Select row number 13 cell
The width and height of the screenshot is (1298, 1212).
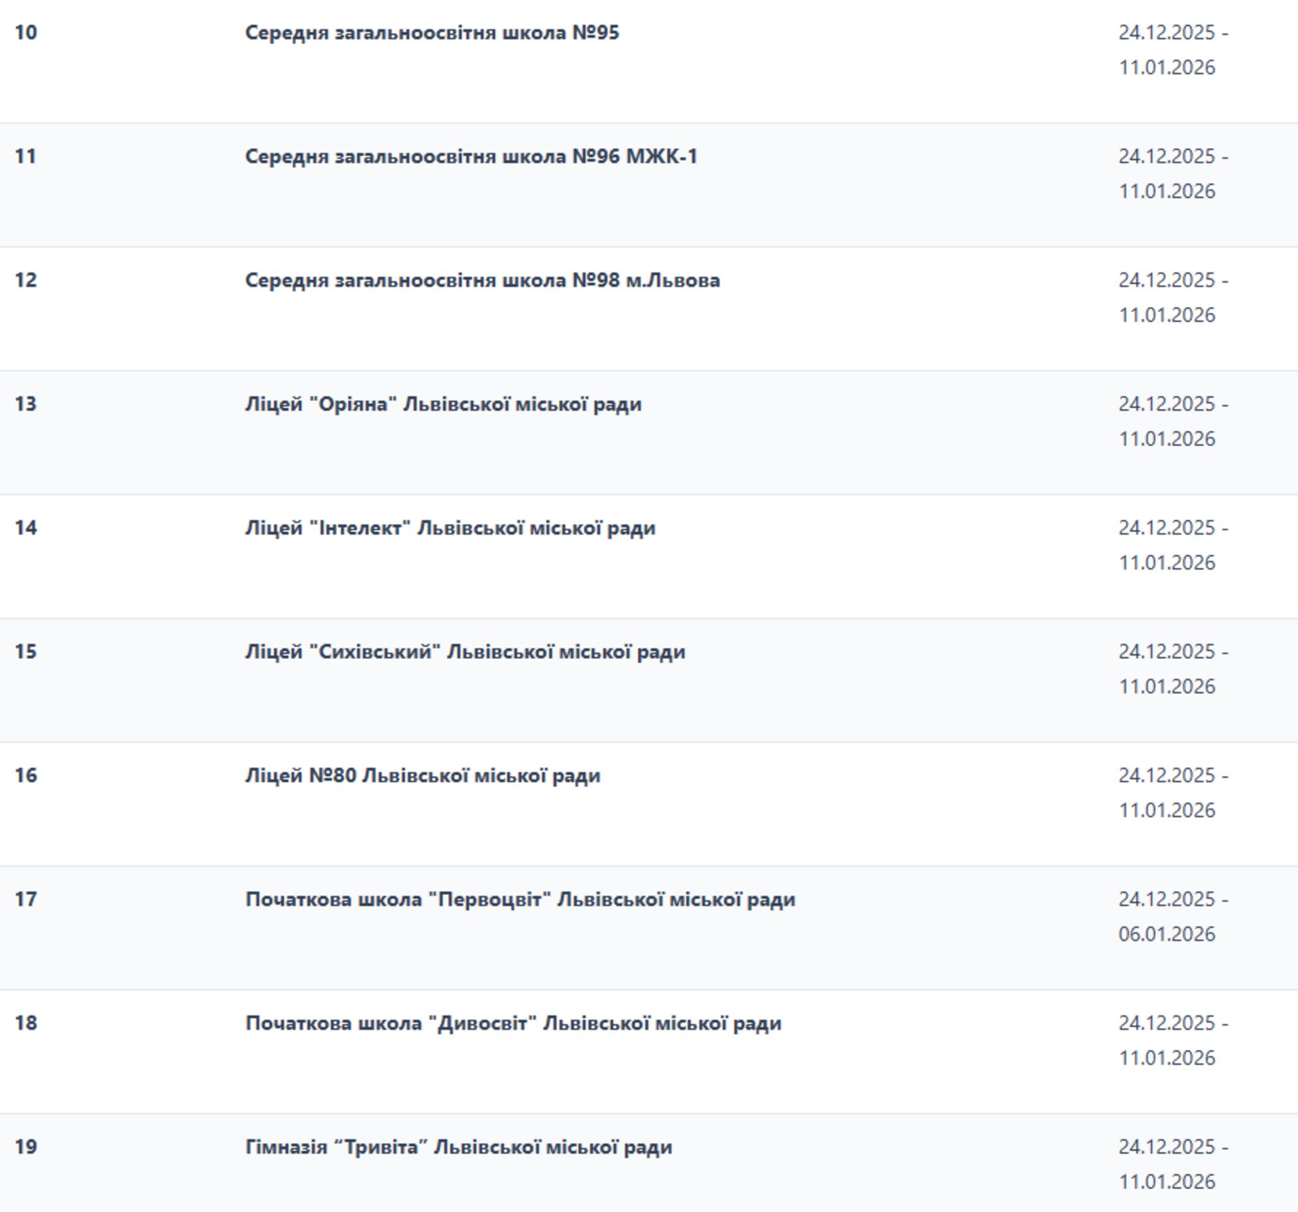26,404
